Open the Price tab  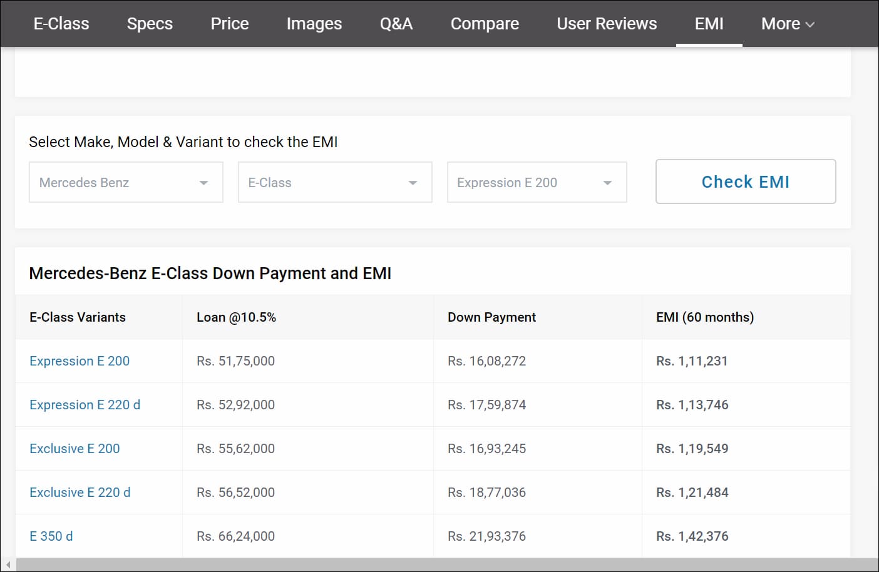coord(229,24)
